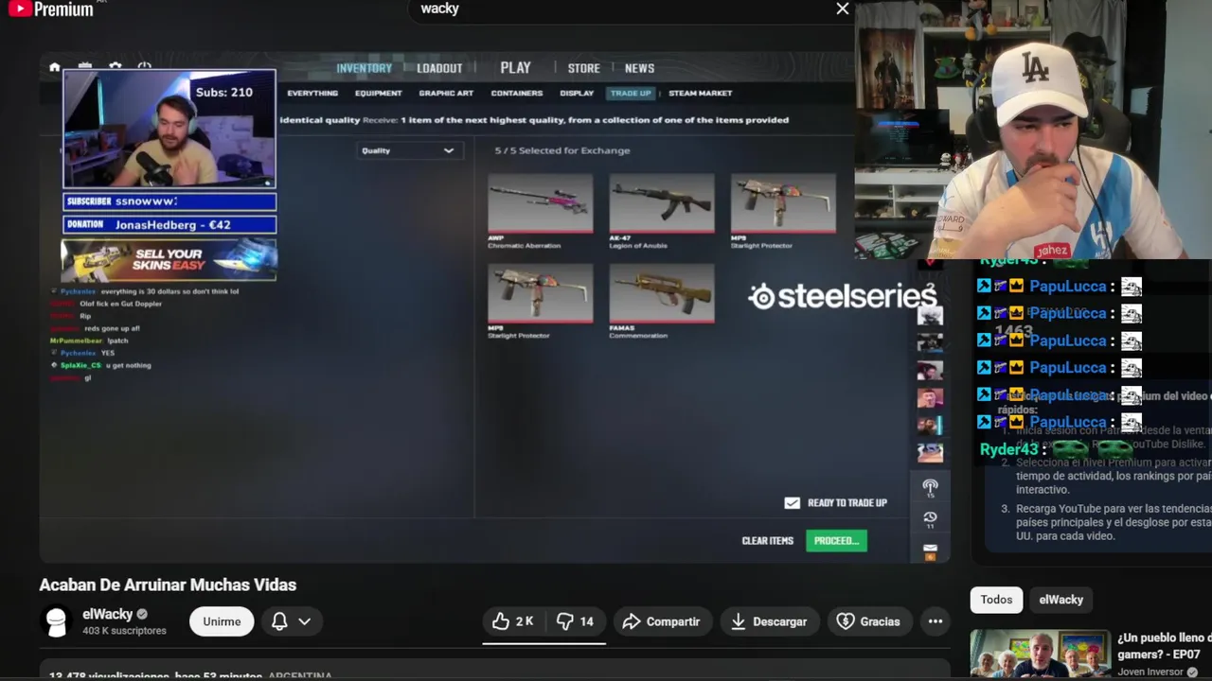1212x681 pixels.
Task: Select the Todos filter chip
Action: coord(996,600)
